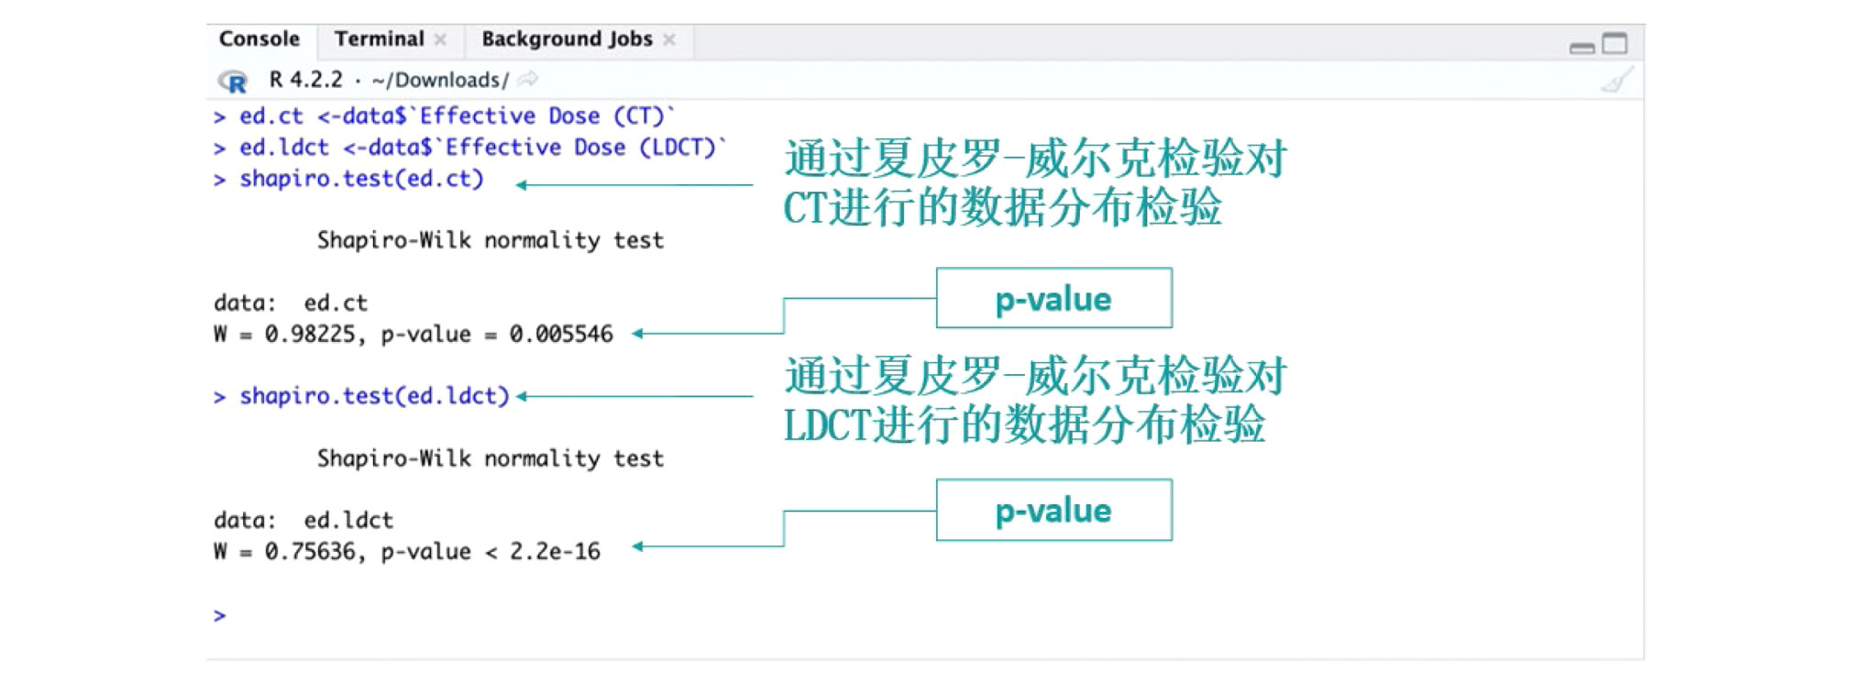Click the shapiro.test(ed.ldct) command line
This screenshot has width=1852, height=683.
(374, 396)
